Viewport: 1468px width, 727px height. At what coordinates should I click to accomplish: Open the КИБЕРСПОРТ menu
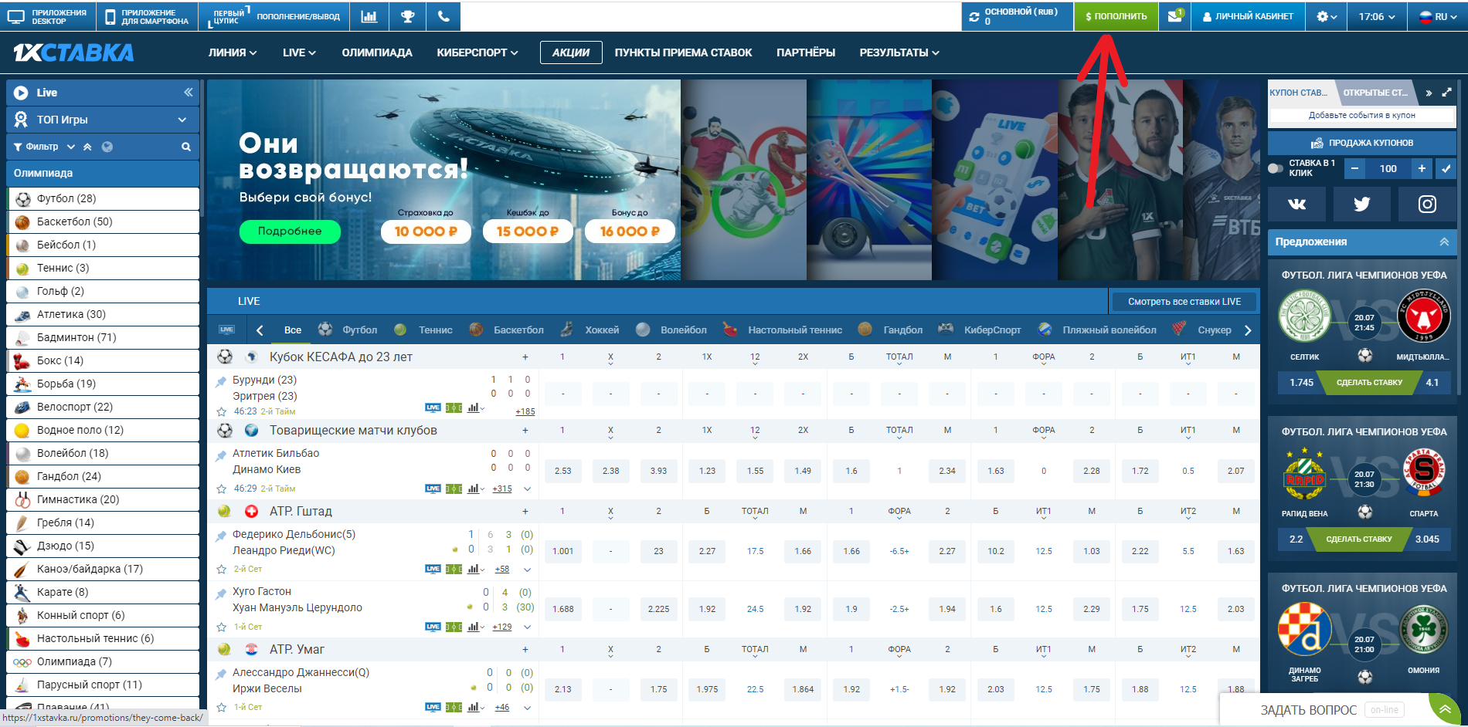click(477, 52)
